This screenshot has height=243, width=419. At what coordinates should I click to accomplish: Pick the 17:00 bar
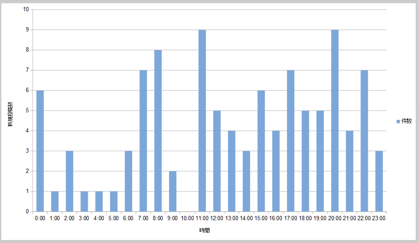290,141
